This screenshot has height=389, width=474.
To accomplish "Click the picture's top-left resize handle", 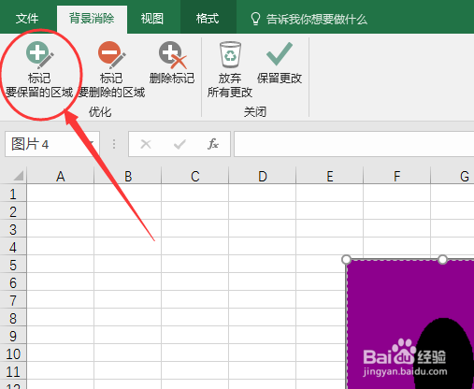I will click(347, 259).
